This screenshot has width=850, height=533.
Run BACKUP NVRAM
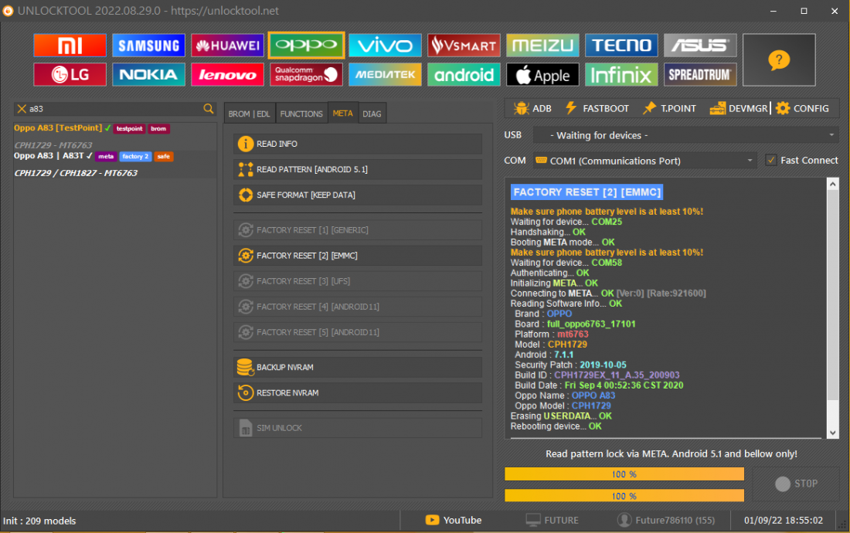pyautogui.click(x=358, y=367)
